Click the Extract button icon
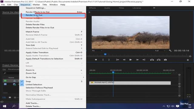The width and height of the screenshot is (194, 109). click(159, 60)
